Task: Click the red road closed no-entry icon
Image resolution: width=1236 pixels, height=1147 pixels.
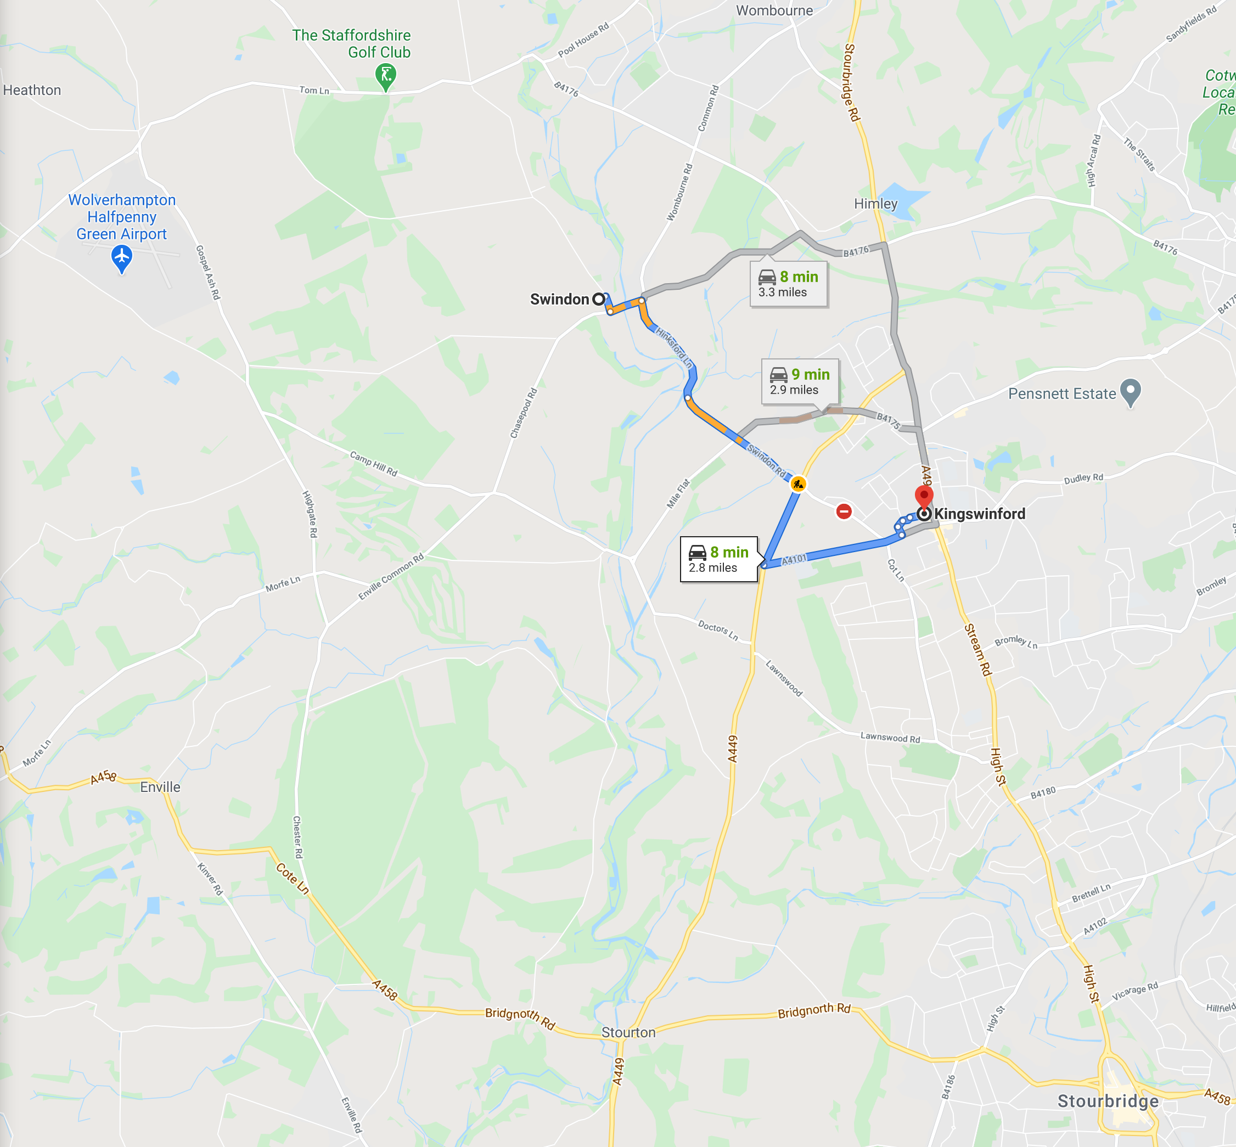Action: [844, 511]
